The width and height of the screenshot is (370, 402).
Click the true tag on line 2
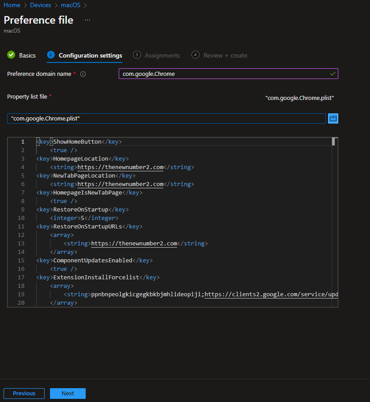coord(63,150)
